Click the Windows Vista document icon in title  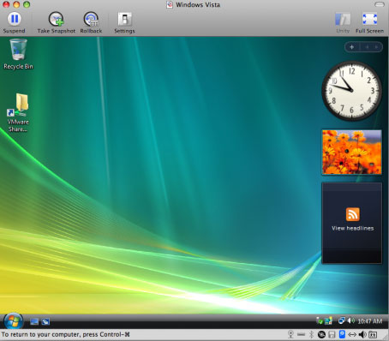[x=170, y=4]
